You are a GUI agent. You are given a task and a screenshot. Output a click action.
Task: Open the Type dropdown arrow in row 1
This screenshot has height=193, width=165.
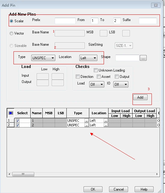(87, 121)
